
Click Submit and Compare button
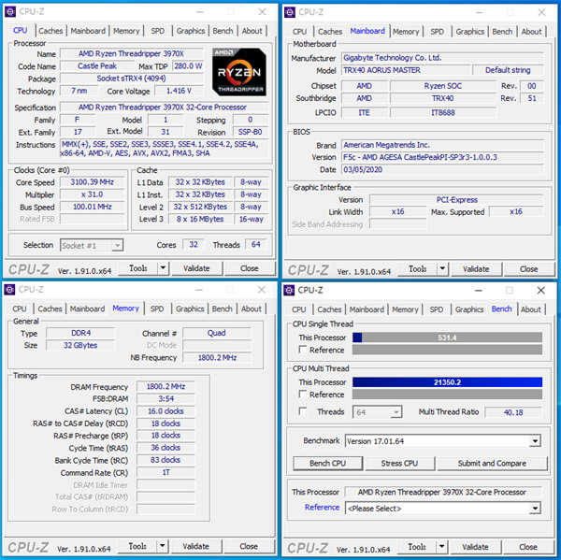492,463
